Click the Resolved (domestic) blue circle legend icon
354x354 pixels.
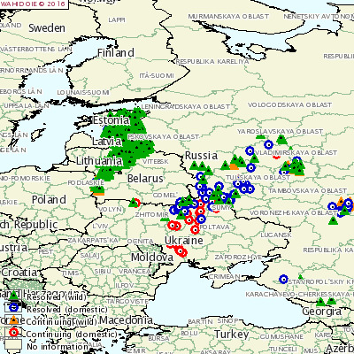(14, 307)
